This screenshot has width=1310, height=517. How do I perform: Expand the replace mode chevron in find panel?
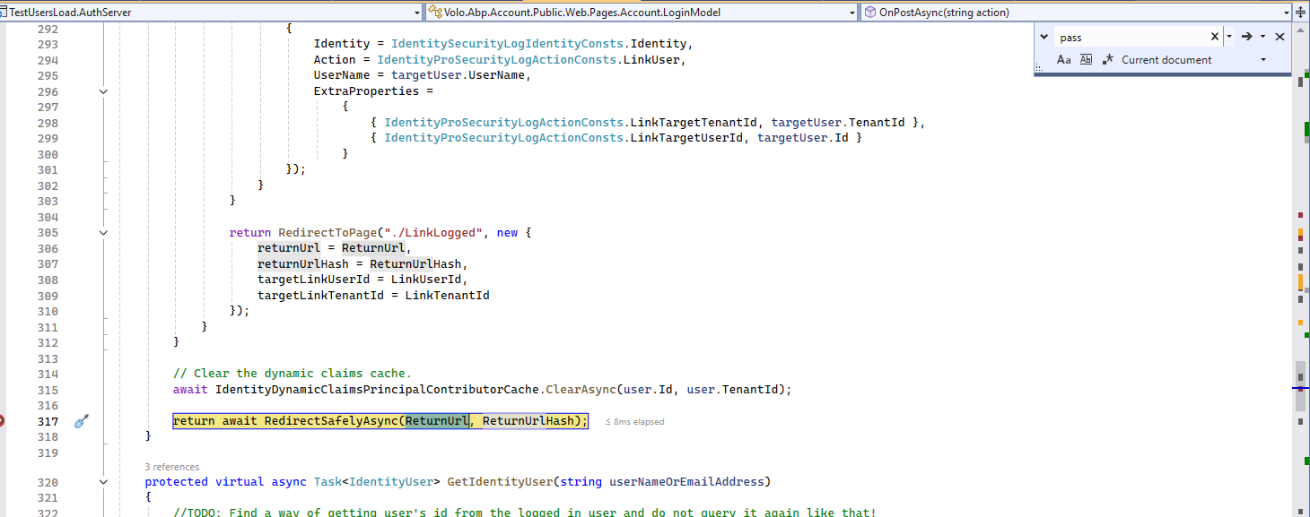[x=1044, y=37]
